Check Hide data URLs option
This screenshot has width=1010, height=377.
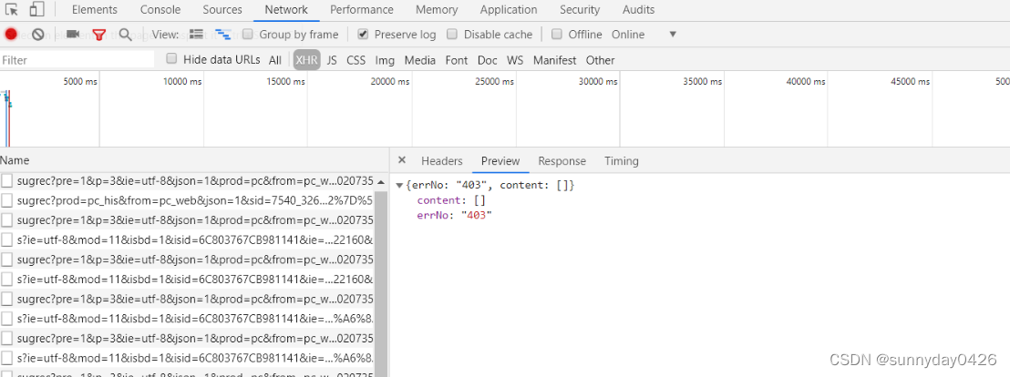click(171, 59)
